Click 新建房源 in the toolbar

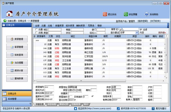coord(60,26)
